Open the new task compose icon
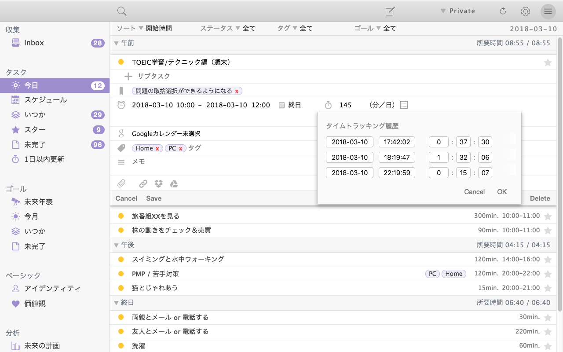Screen dimensions: 563x352 point(390,11)
